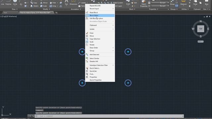This screenshot has width=212, height=119.
Task: Click Deselect All icon in context menu
Action: [87, 61]
